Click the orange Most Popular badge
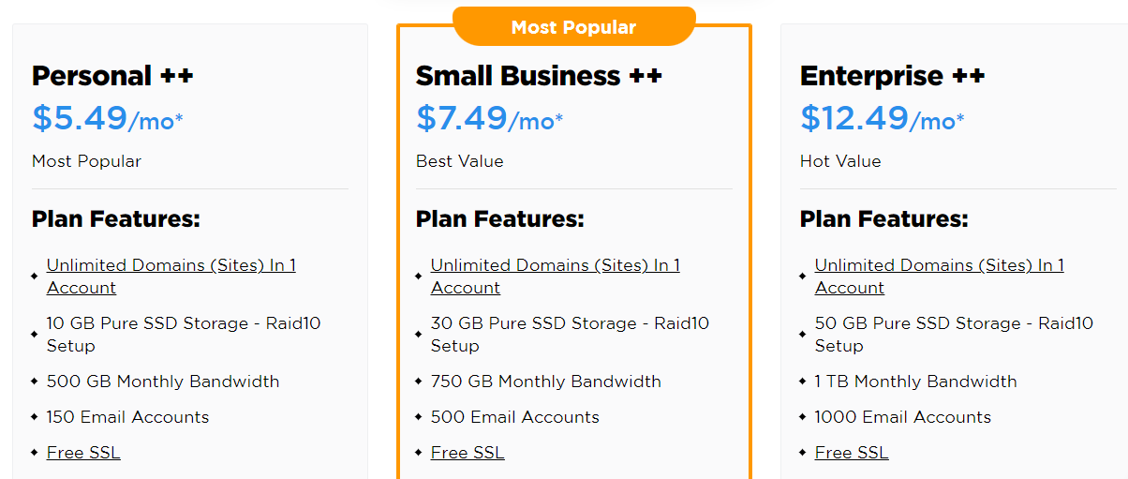The image size is (1128, 479). click(x=573, y=27)
